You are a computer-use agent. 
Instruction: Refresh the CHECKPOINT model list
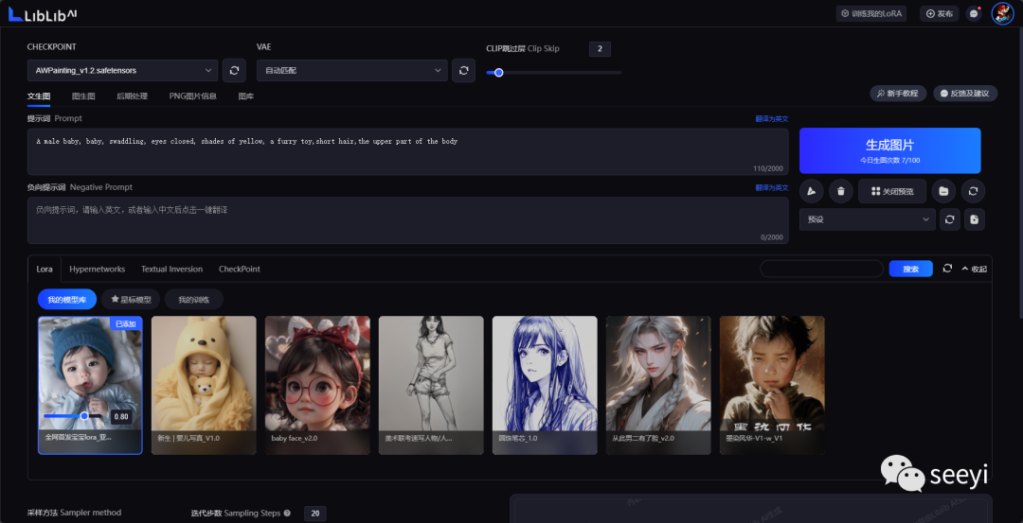[234, 70]
